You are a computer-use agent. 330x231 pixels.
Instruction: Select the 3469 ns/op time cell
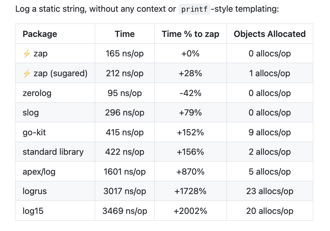(x=125, y=211)
